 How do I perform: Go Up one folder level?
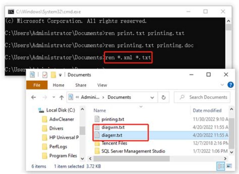pyautogui.click(x=62, y=97)
